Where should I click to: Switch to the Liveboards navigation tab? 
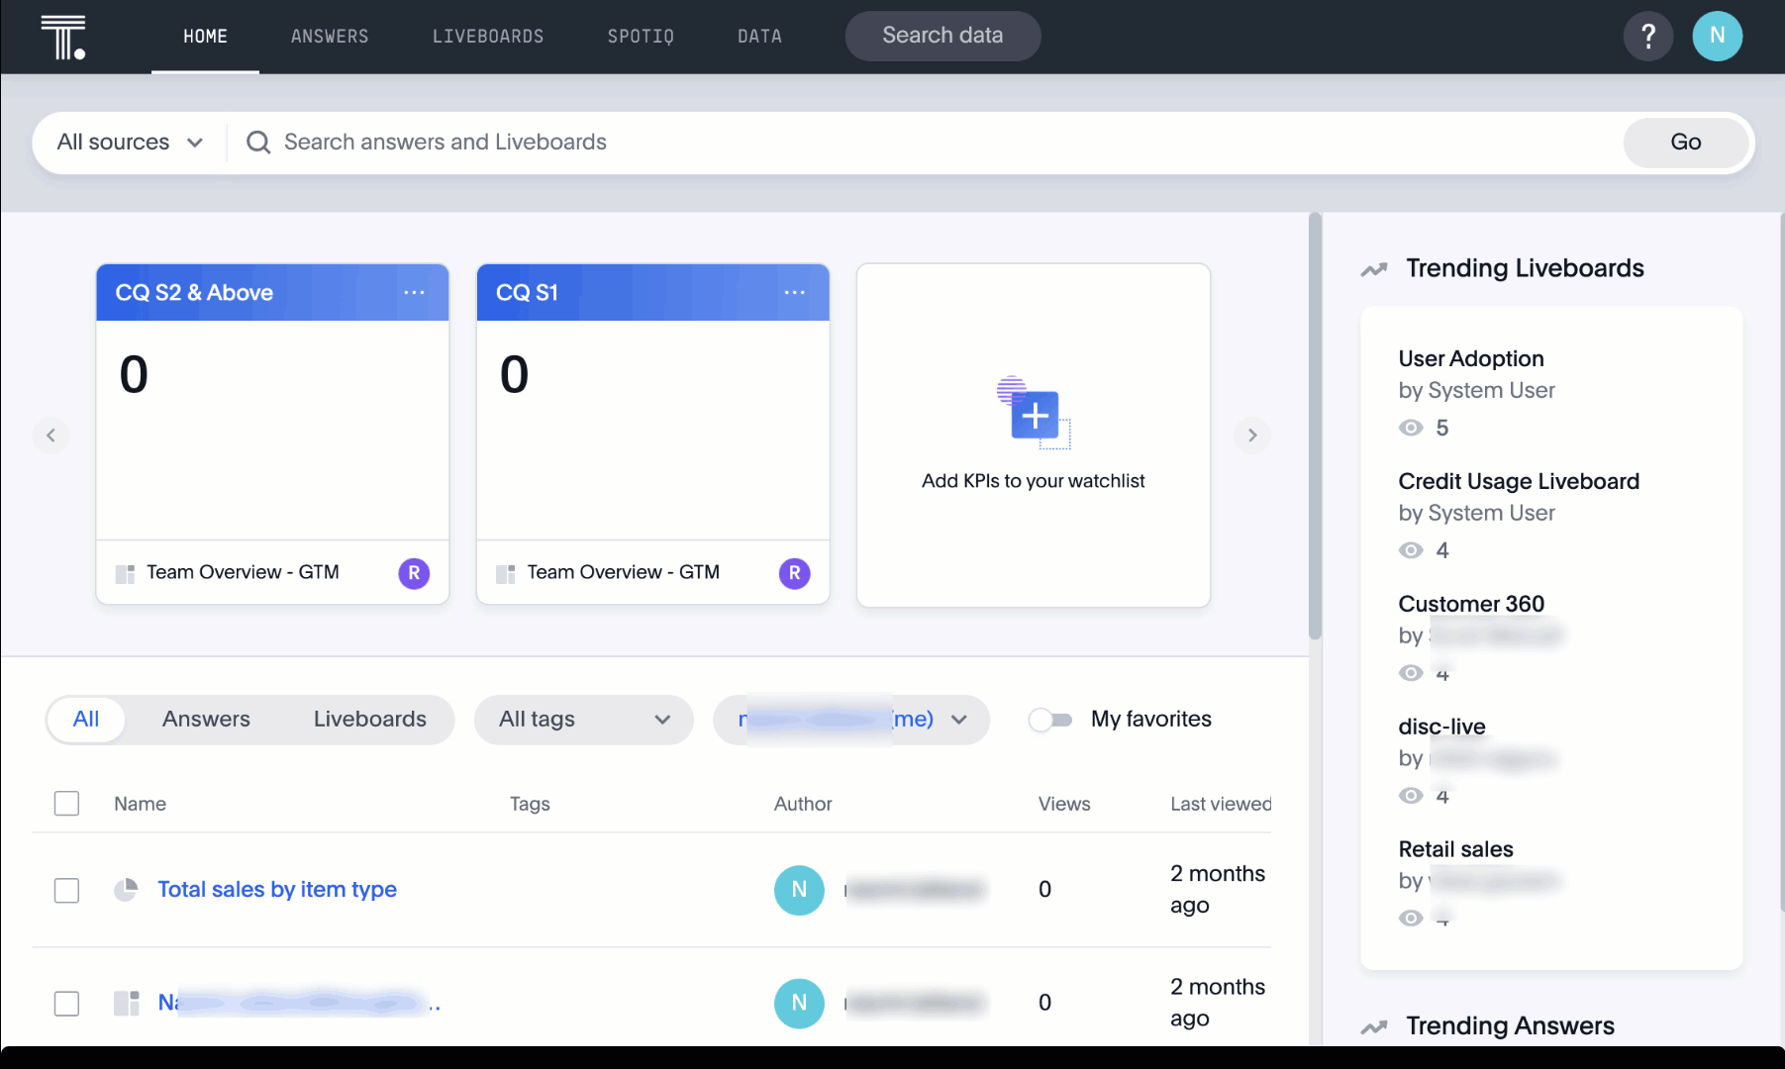pos(487,37)
